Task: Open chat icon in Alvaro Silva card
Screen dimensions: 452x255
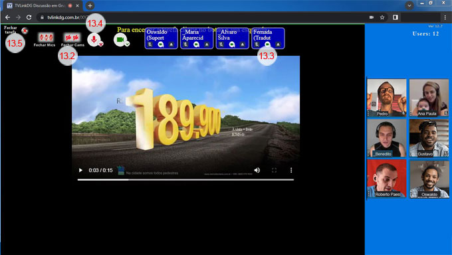Action: pyautogui.click(x=232, y=44)
